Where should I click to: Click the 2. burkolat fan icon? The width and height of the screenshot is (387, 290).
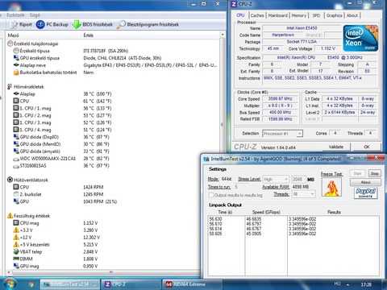[x=16, y=194]
